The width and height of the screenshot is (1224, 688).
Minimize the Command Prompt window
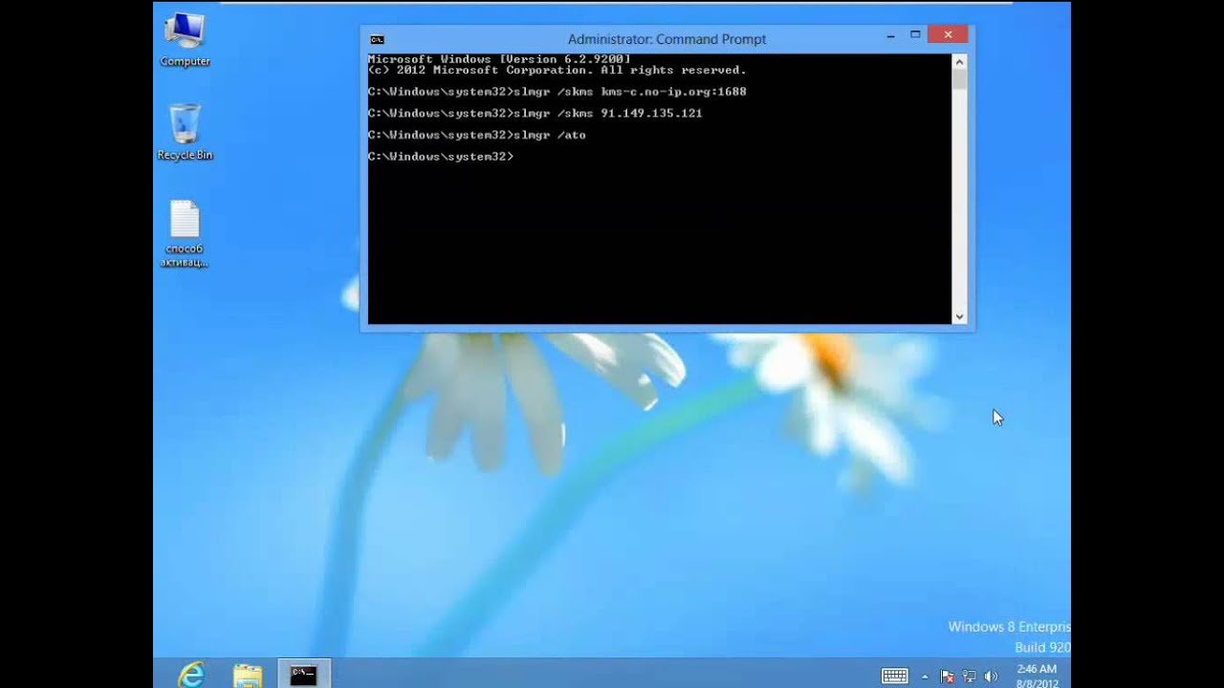(x=890, y=36)
